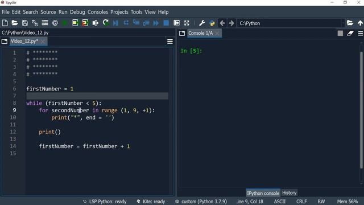Continue debug execution until next breakpoint
Image resolution: width=364 pixels, height=205 pixels.
click(x=156, y=23)
